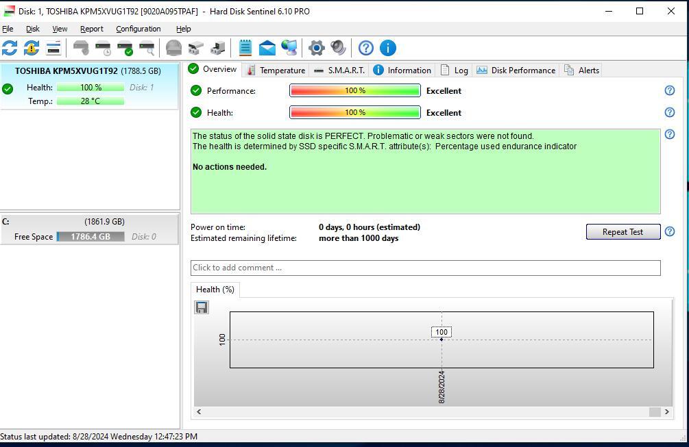
Task: Click the sidebar Health 100 % bar
Action: click(90, 88)
